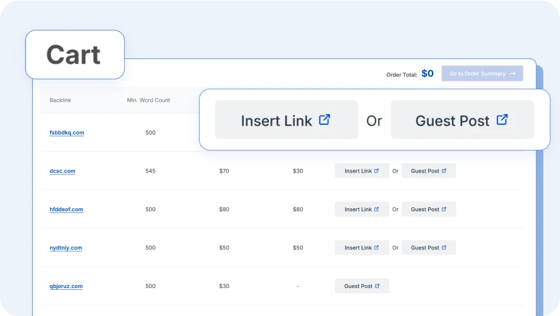Click the external-link icon on dcsc.com Insert Link
Image resolution: width=560 pixels, height=316 pixels.
(377, 171)
